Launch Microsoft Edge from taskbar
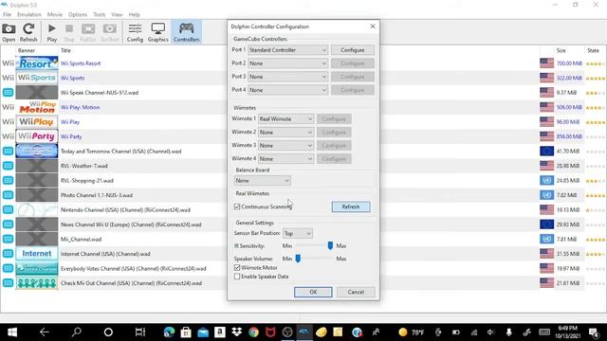This screenshot has width=607, height=341. (169, 332)
